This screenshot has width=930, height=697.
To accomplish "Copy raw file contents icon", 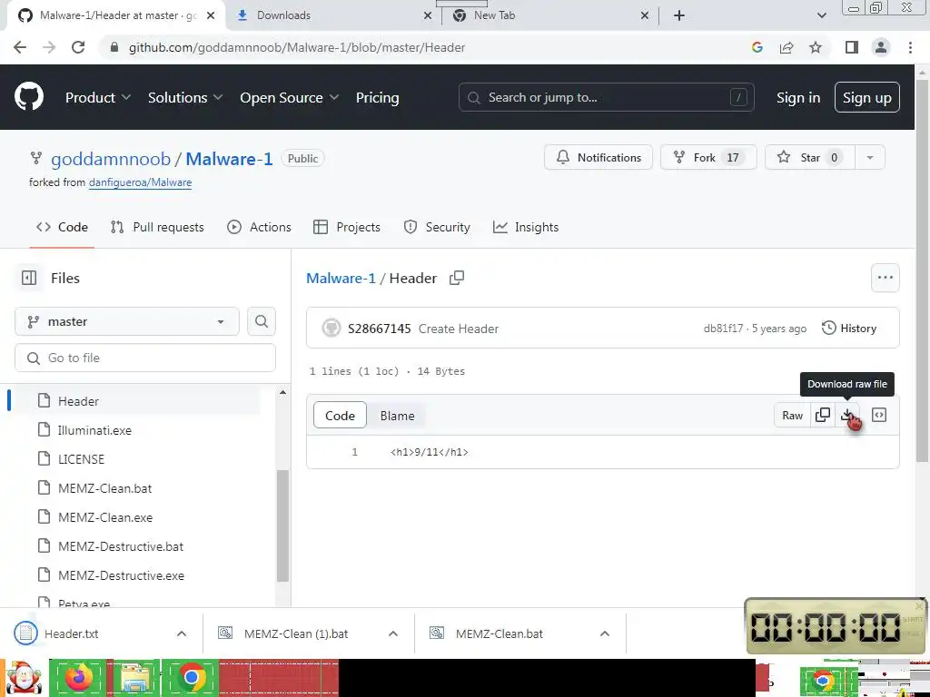I will click(x=823, y=415).
